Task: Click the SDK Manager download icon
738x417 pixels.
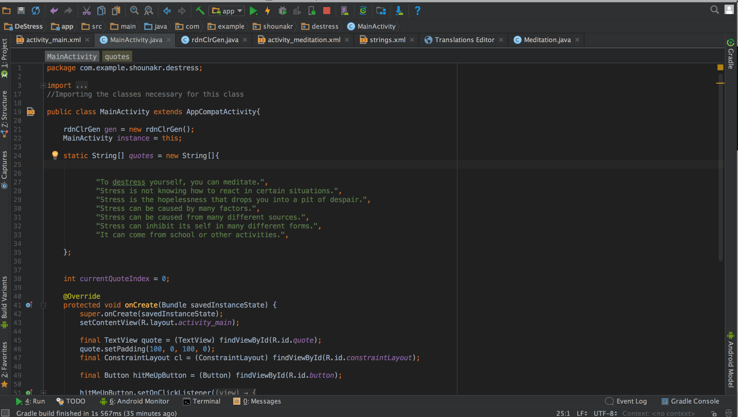Action: [399, 11]
